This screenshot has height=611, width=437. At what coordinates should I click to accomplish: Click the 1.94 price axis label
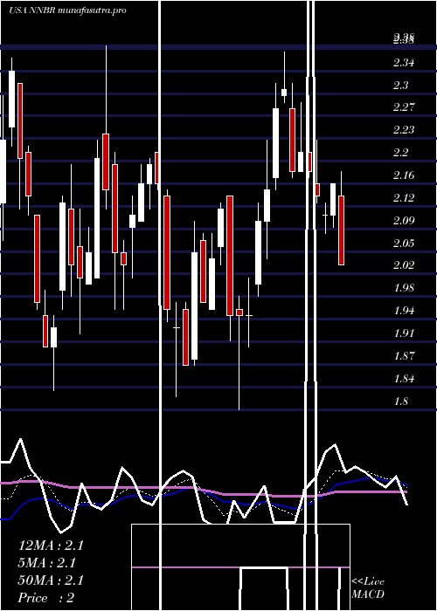[404, 311]
